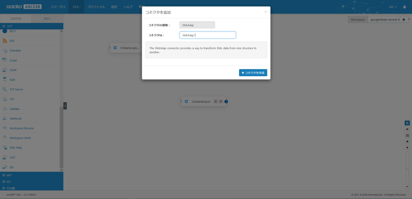Open the Workspace selector dropdown
The image size is (412, 199).
click(384, 20)
